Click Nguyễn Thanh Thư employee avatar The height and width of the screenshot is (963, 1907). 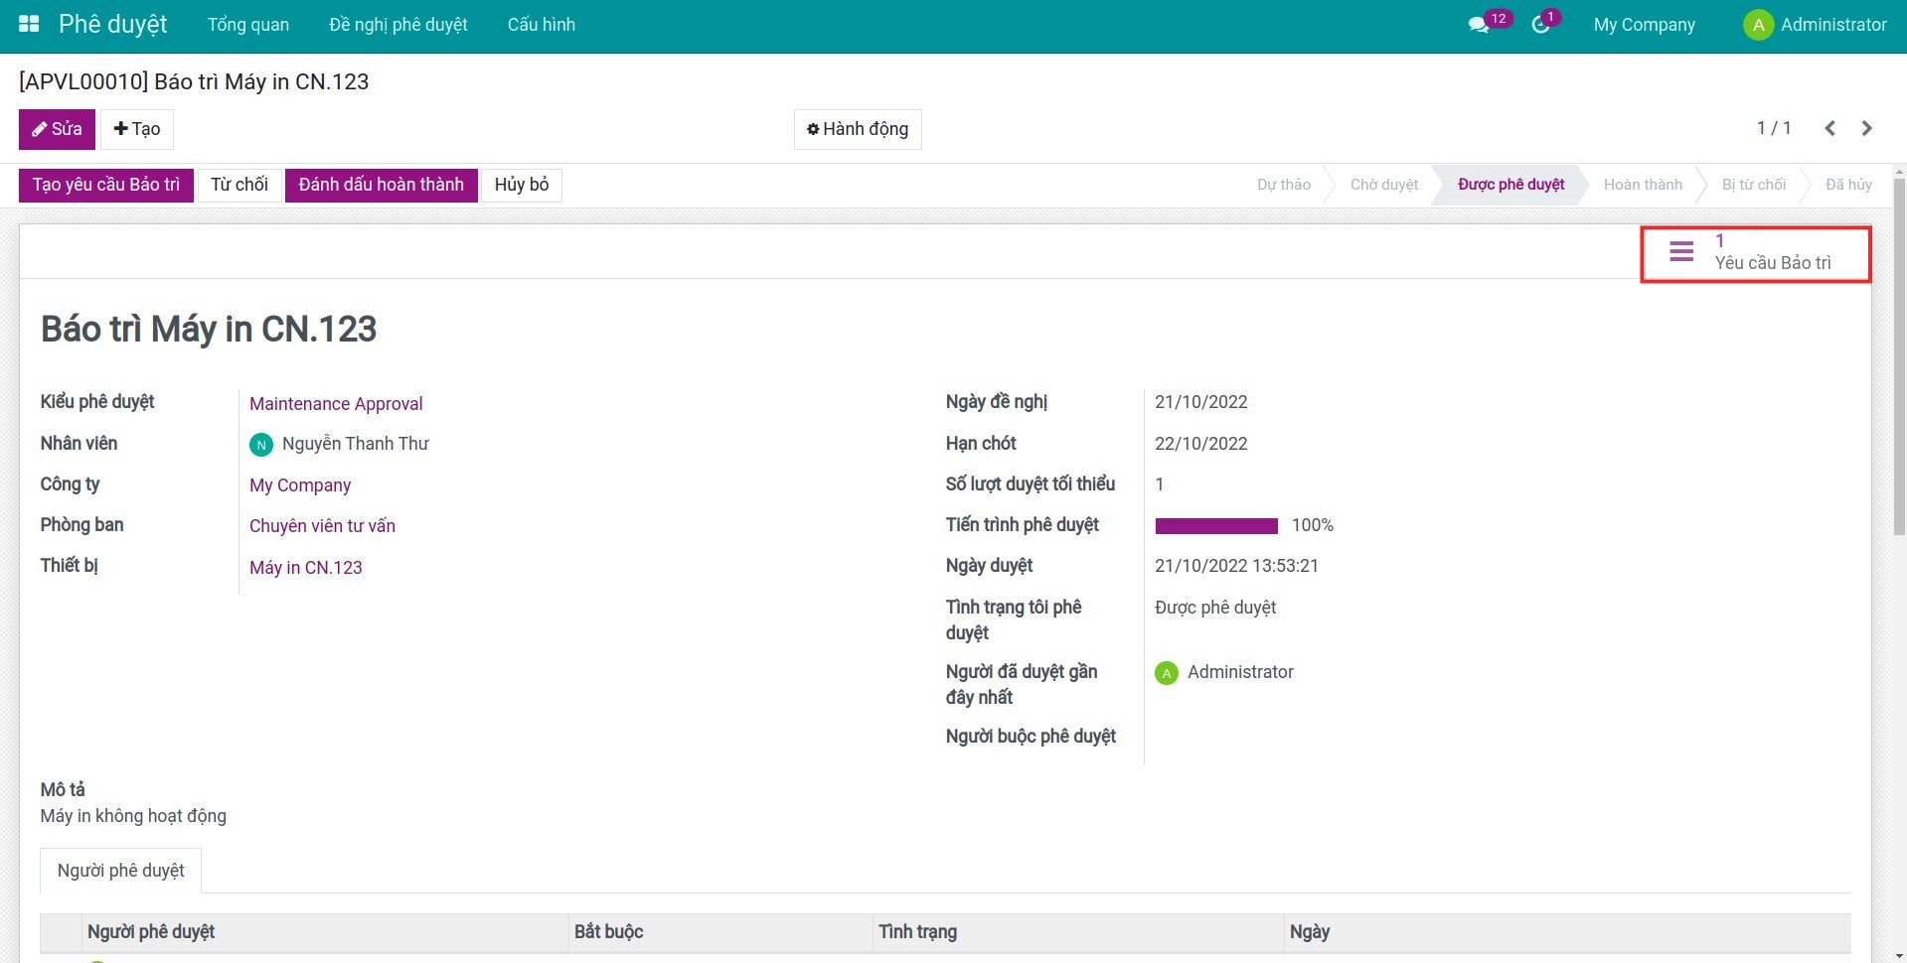coord(260,445)
